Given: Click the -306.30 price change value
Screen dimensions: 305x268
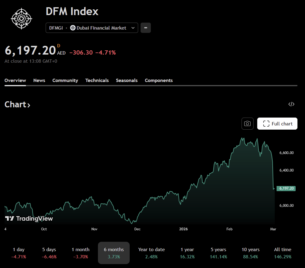Looking at the screenshot, I should [x=81, y=52].
